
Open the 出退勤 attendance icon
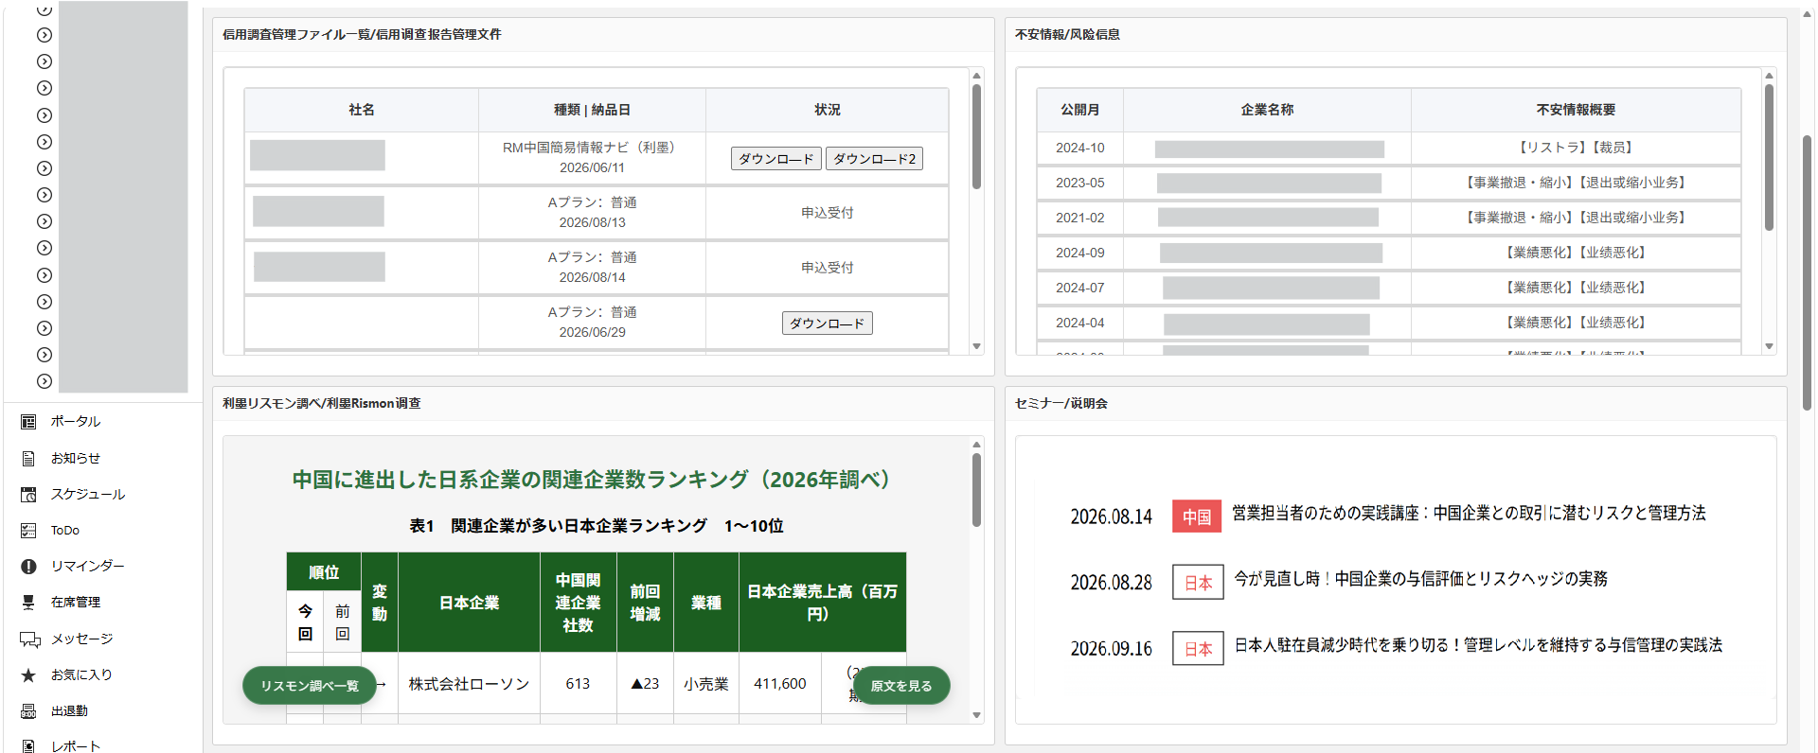click(28, 711)
